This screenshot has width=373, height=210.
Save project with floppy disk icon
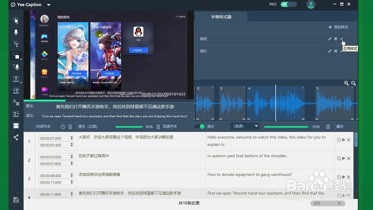pyautogui.click(x=16, y=200)
